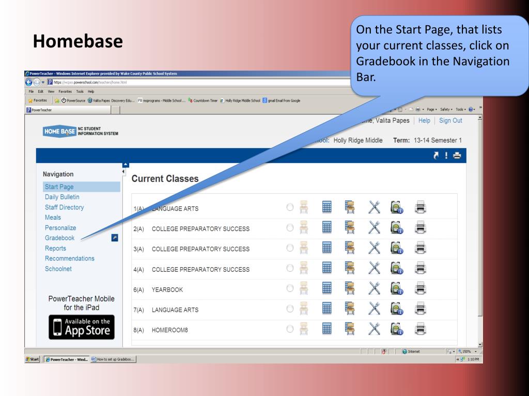Open backpack icon for 4(A) College Preparatory Success
529x396 pixels.
point(397,268)
